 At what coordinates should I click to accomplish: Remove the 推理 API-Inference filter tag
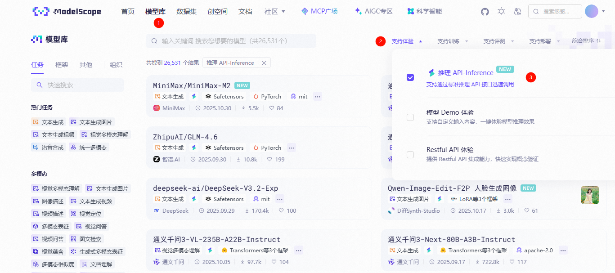point(264,63)
